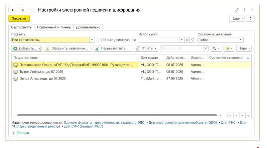
Task: Move up one row with the up arrow
Action: (x=236, y=116)
